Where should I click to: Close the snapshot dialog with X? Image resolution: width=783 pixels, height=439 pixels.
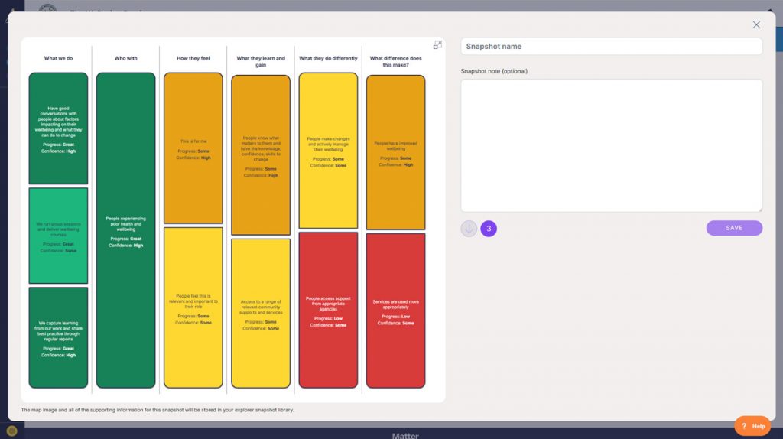(756, 24)
